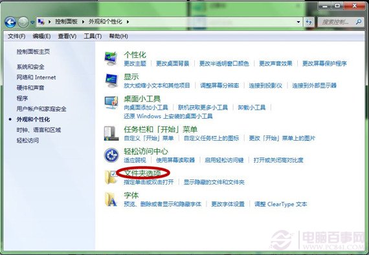369x255 pixels.
Task: Click the 文件夹选项 folder icon
Action: [110, 177]
